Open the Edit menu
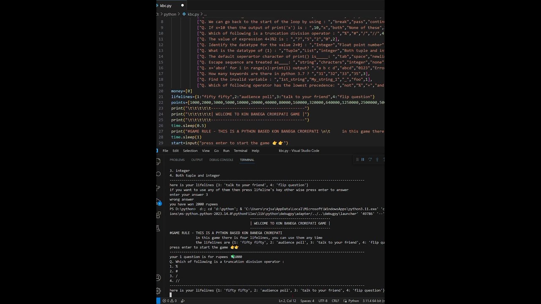This screenshot has height=304, width=541. tap(175, 151)
